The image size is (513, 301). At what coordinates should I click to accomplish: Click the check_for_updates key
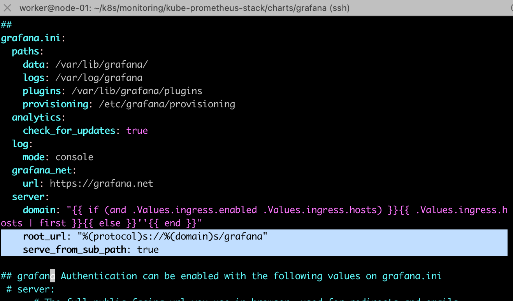point(69,131)
